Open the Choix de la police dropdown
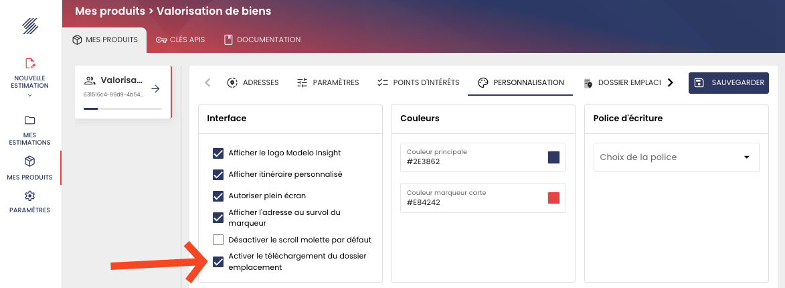This screenshot has width=785, height=288. click(677, 157)
